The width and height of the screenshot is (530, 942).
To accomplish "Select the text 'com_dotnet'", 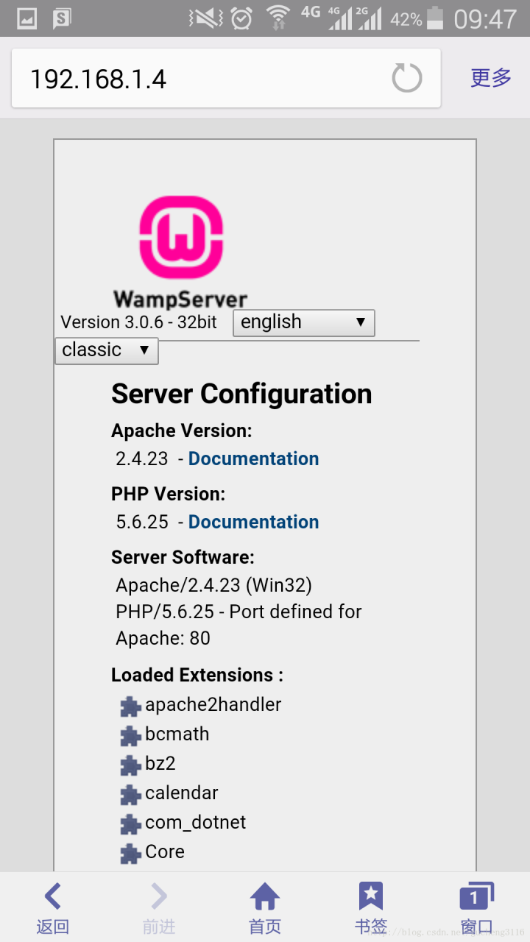I will click(x=196, y=823).
